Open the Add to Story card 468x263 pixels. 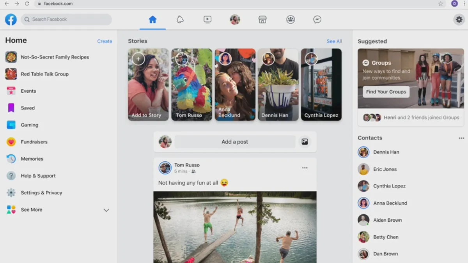[x=148, y=85]
